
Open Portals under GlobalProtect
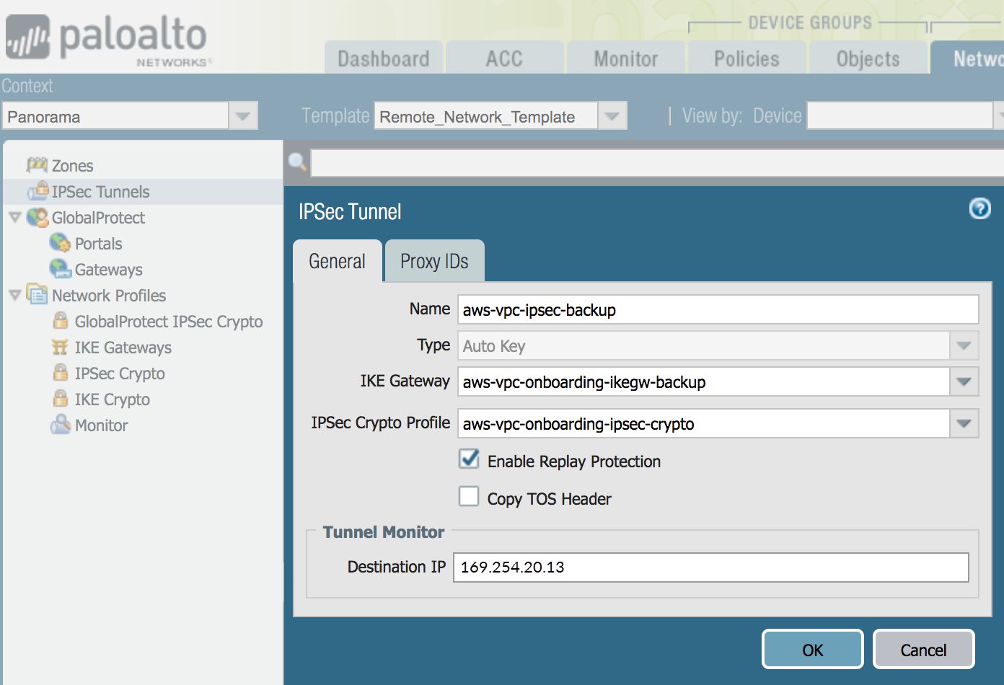pyautogui.click(x=98, y=244)
